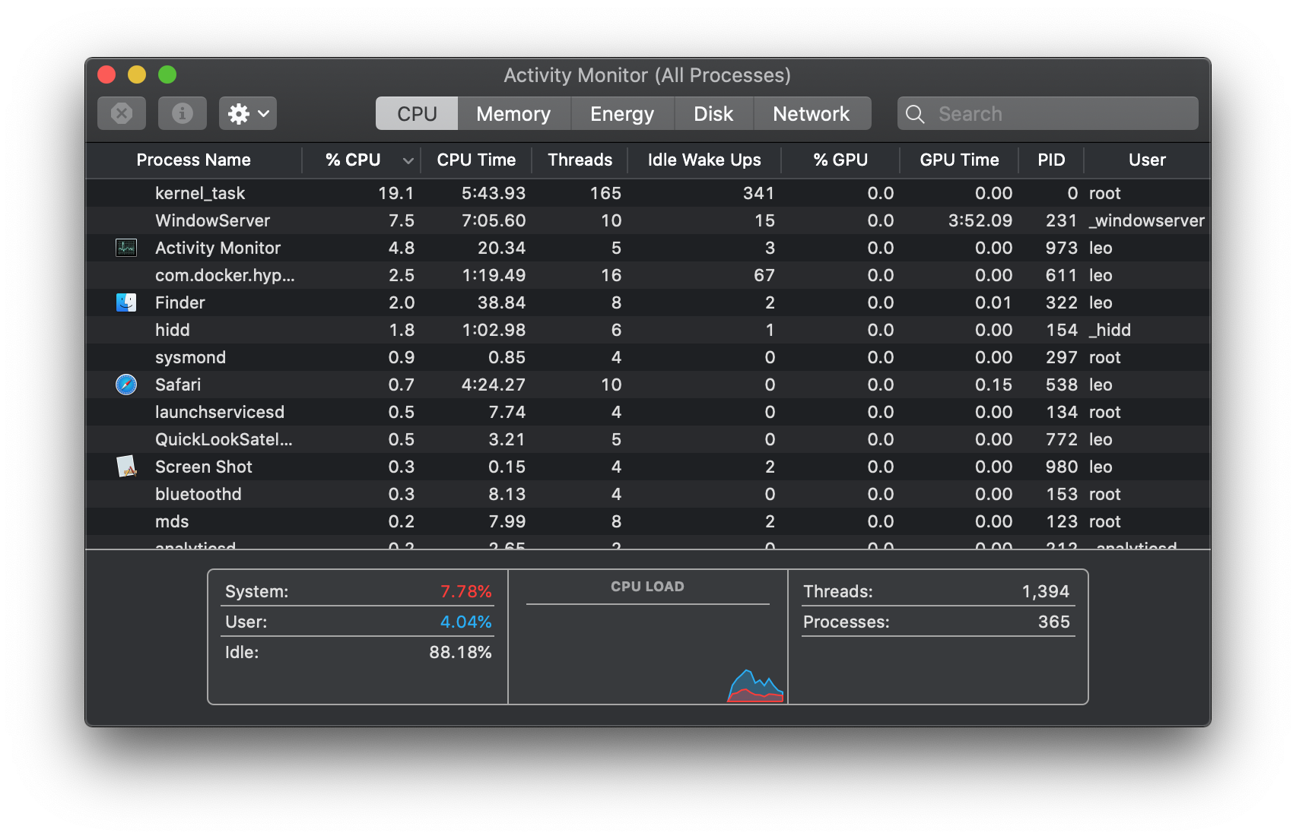Sort by CPU Time column header
The height and width of the screenshot is (839, 1296).
476,160
